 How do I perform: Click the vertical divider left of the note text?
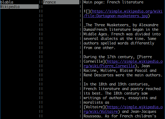click(81, 59)
